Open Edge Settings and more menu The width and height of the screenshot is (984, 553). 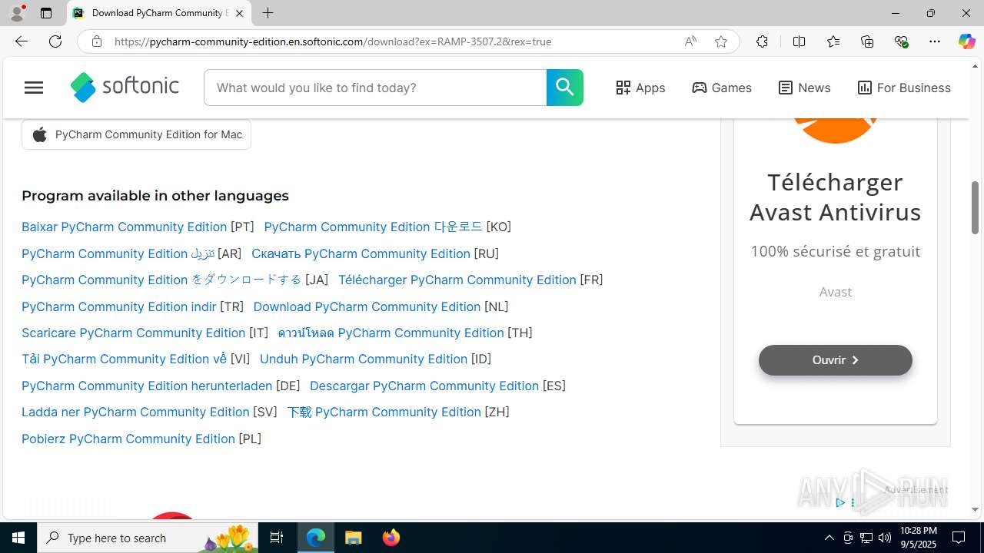(935, 41)
